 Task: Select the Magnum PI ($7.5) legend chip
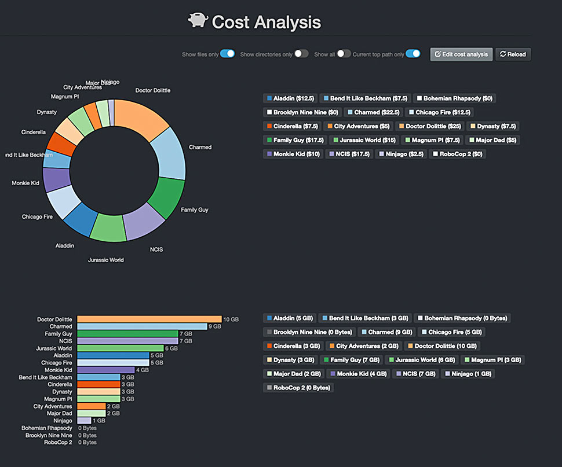click(432, 140)
